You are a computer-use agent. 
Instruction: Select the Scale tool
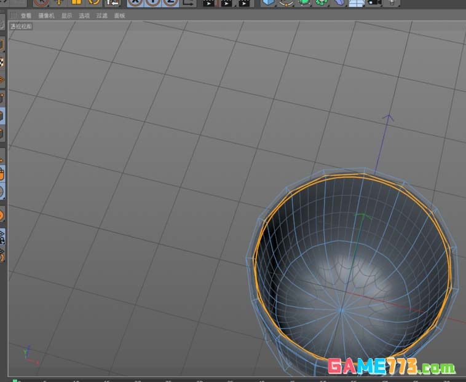pyautogui.click(x=76, y=2)
